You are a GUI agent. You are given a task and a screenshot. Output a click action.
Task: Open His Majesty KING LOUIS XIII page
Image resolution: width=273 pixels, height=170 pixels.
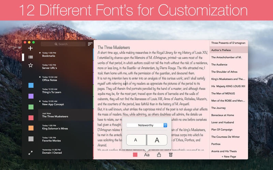[x=229, y=86]
